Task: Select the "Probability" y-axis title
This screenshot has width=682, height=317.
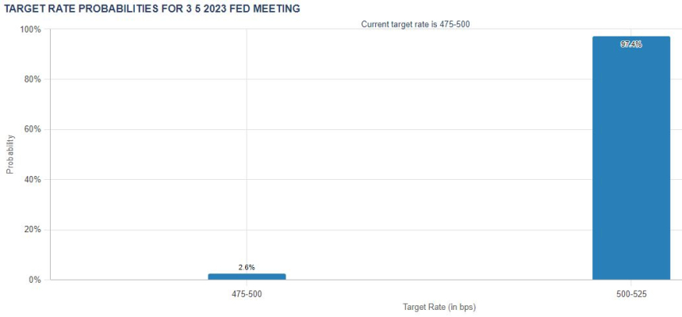Action: tap(10, 154)
